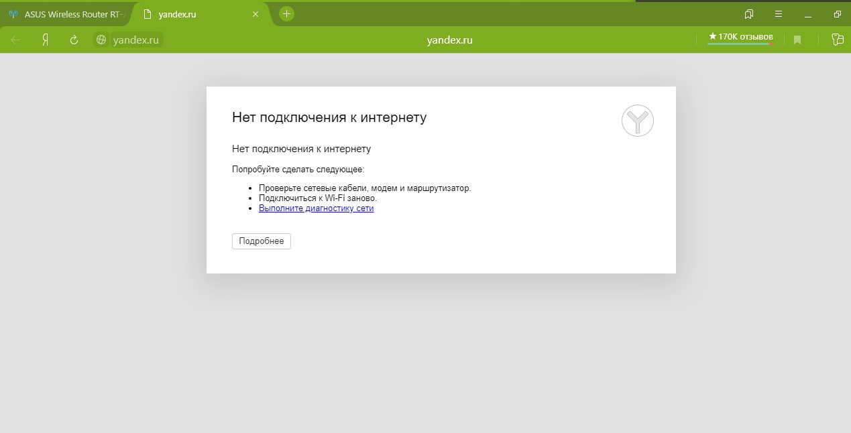Open site info via the globe icon
The image size is (851, 433).
click(x=101, y=40)
